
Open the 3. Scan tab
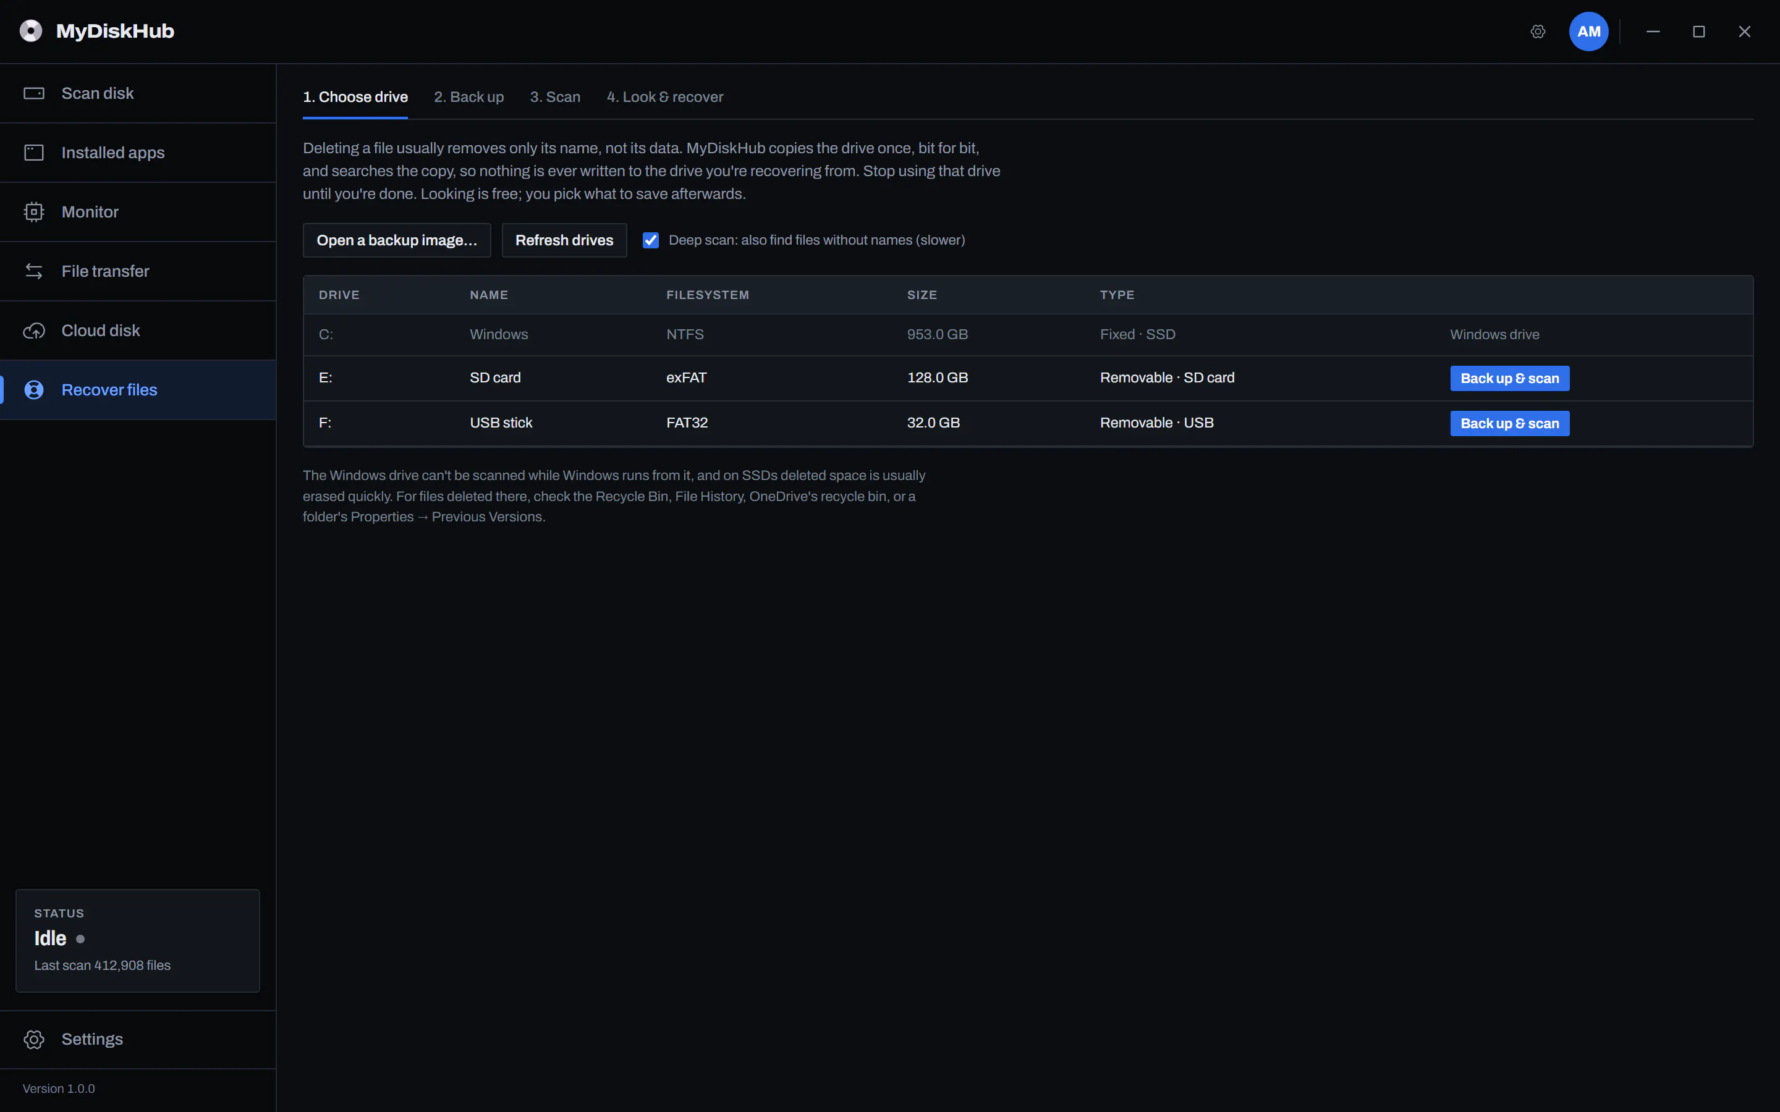556,97
